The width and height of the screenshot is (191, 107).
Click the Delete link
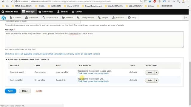(x=39, y=91)
